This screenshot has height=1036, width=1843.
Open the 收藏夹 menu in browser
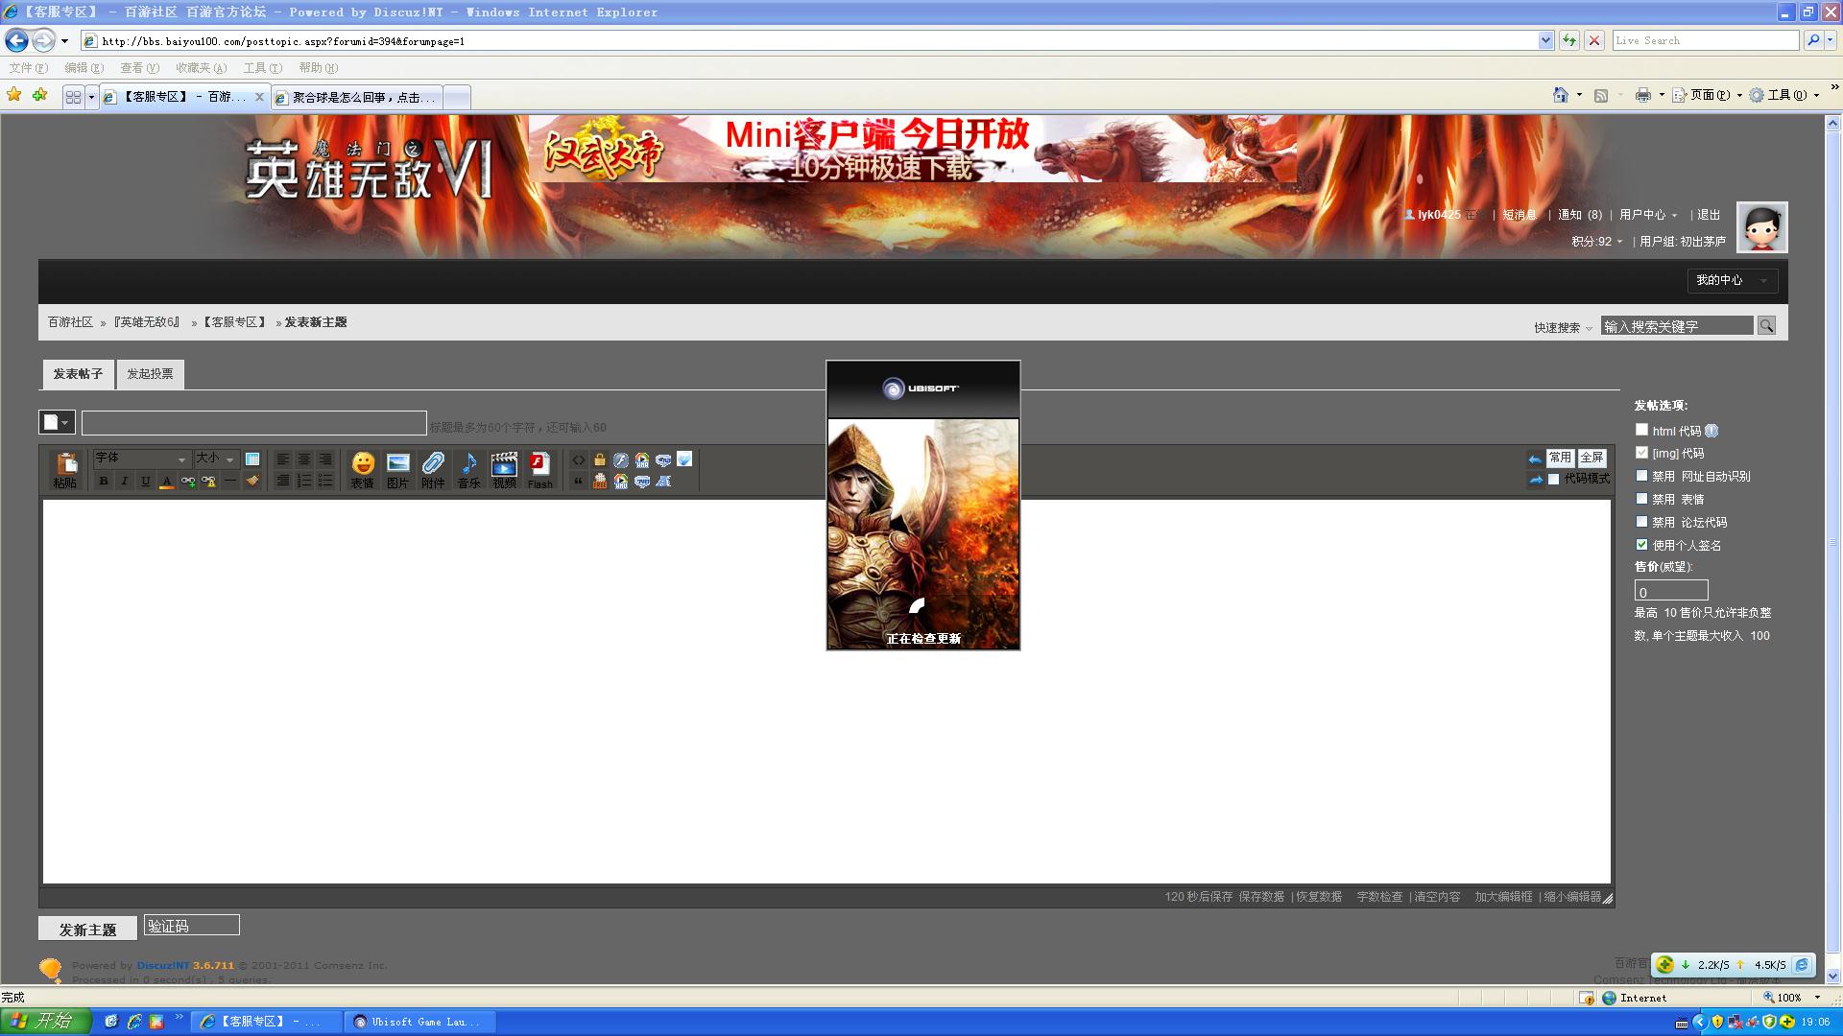201,68
